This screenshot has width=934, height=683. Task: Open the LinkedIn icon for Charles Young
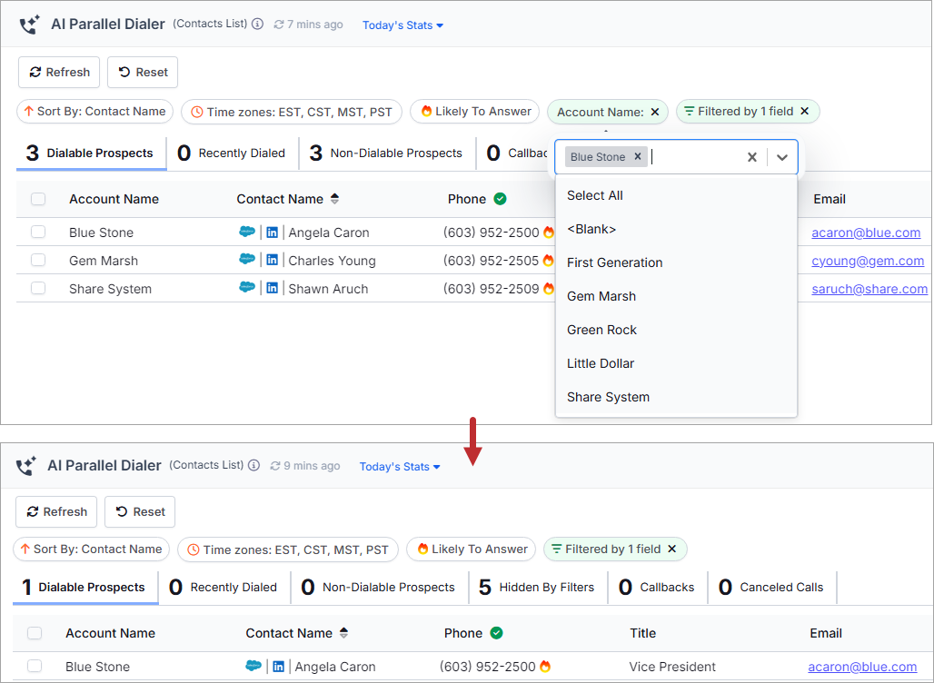tap(273, 261)
